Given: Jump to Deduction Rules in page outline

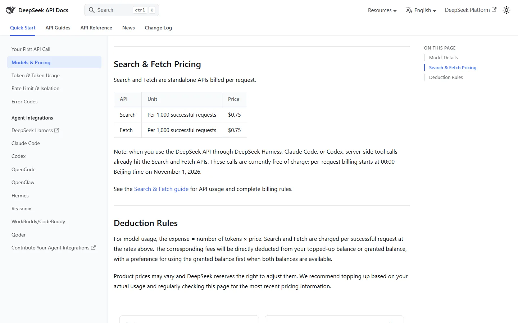Looking at the screenshot, I should [446, 77].
